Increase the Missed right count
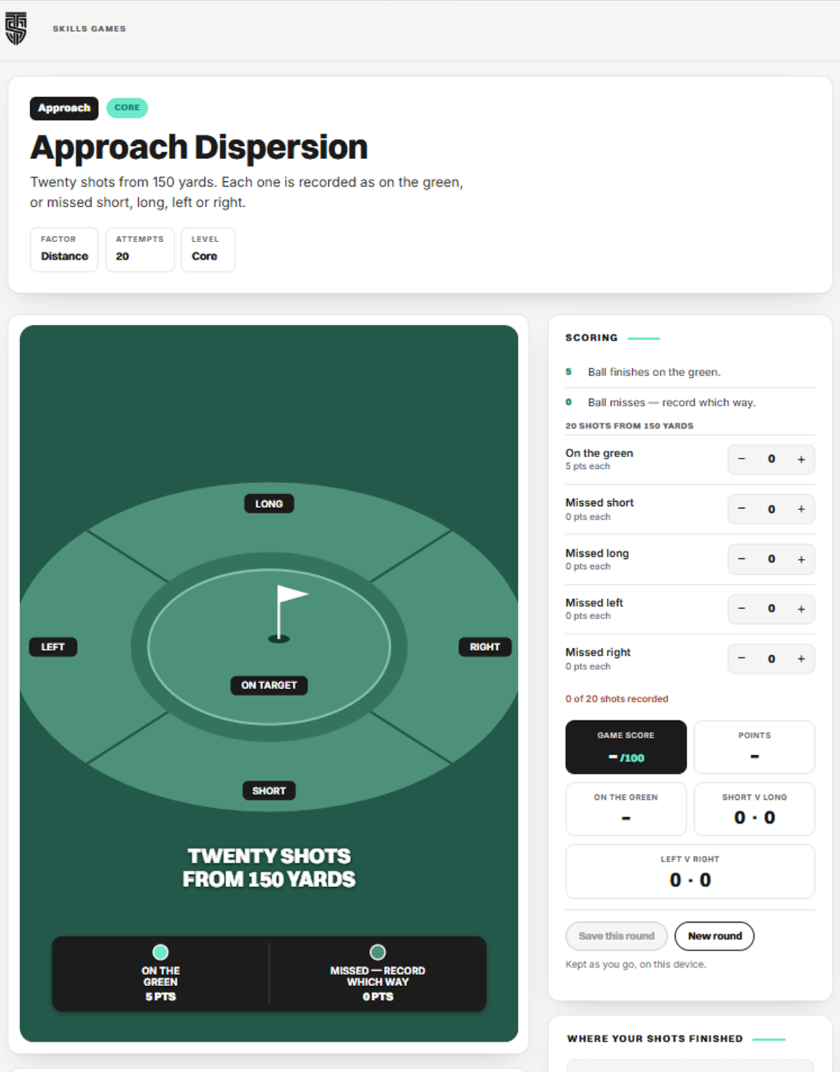 801,659
